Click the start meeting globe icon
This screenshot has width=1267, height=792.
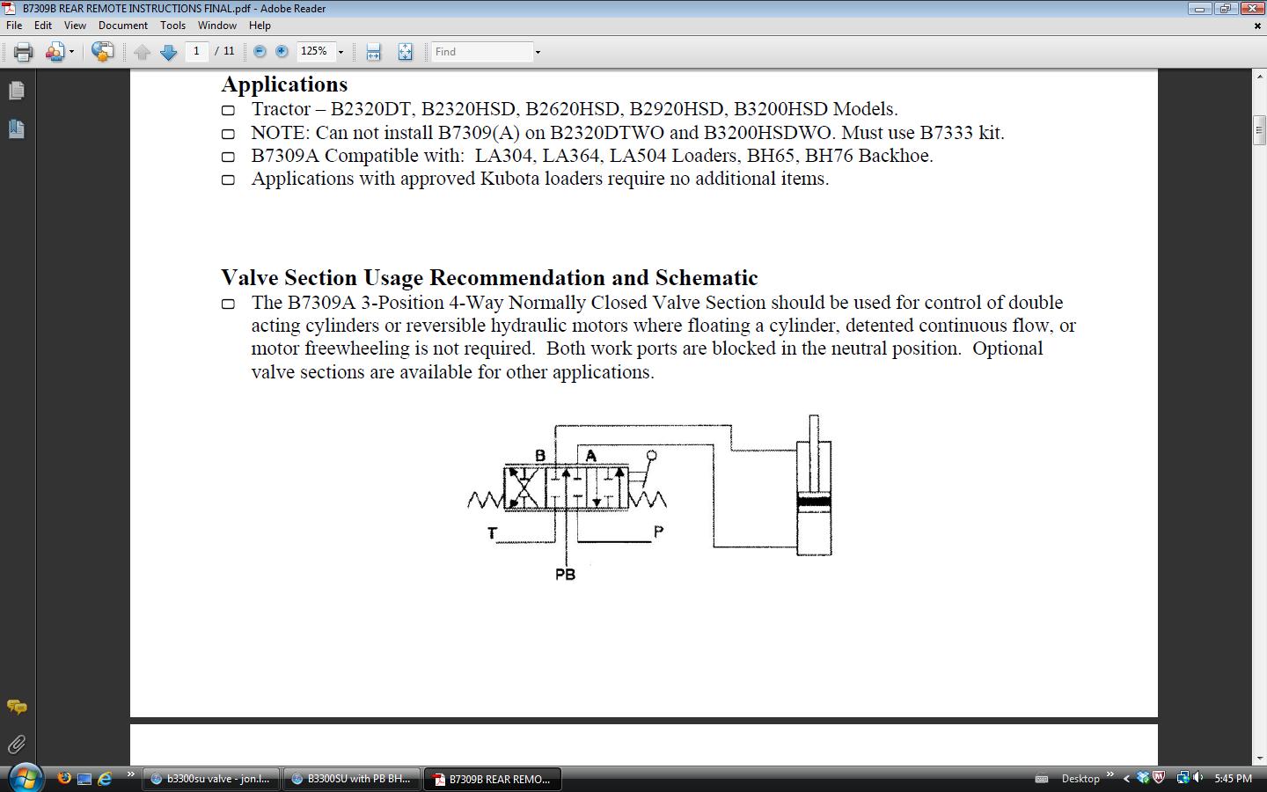point(102,52)
